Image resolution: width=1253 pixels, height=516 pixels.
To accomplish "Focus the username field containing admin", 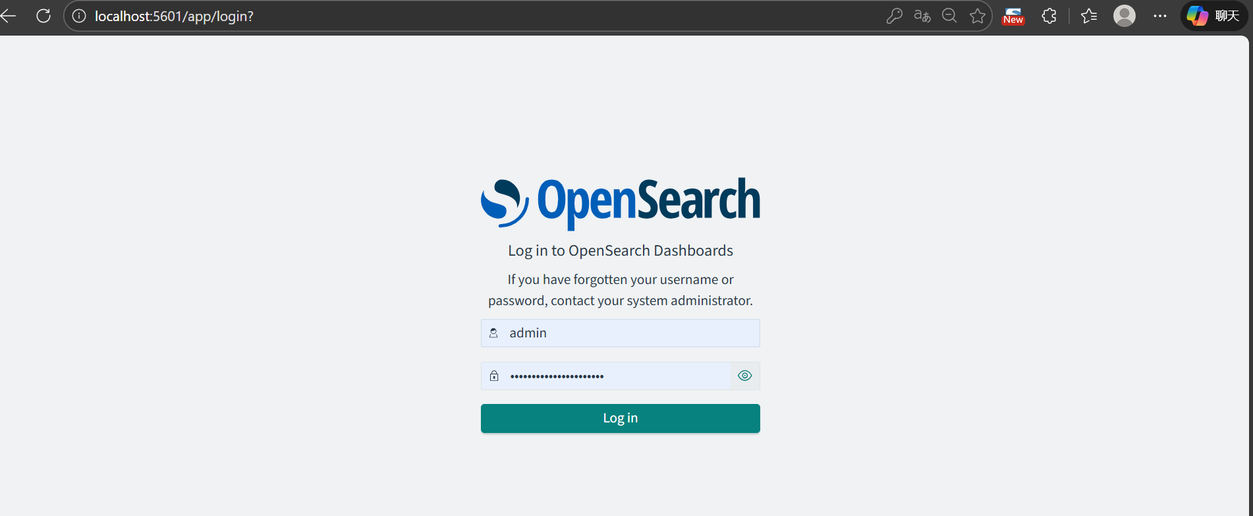I will coord(621,333).
